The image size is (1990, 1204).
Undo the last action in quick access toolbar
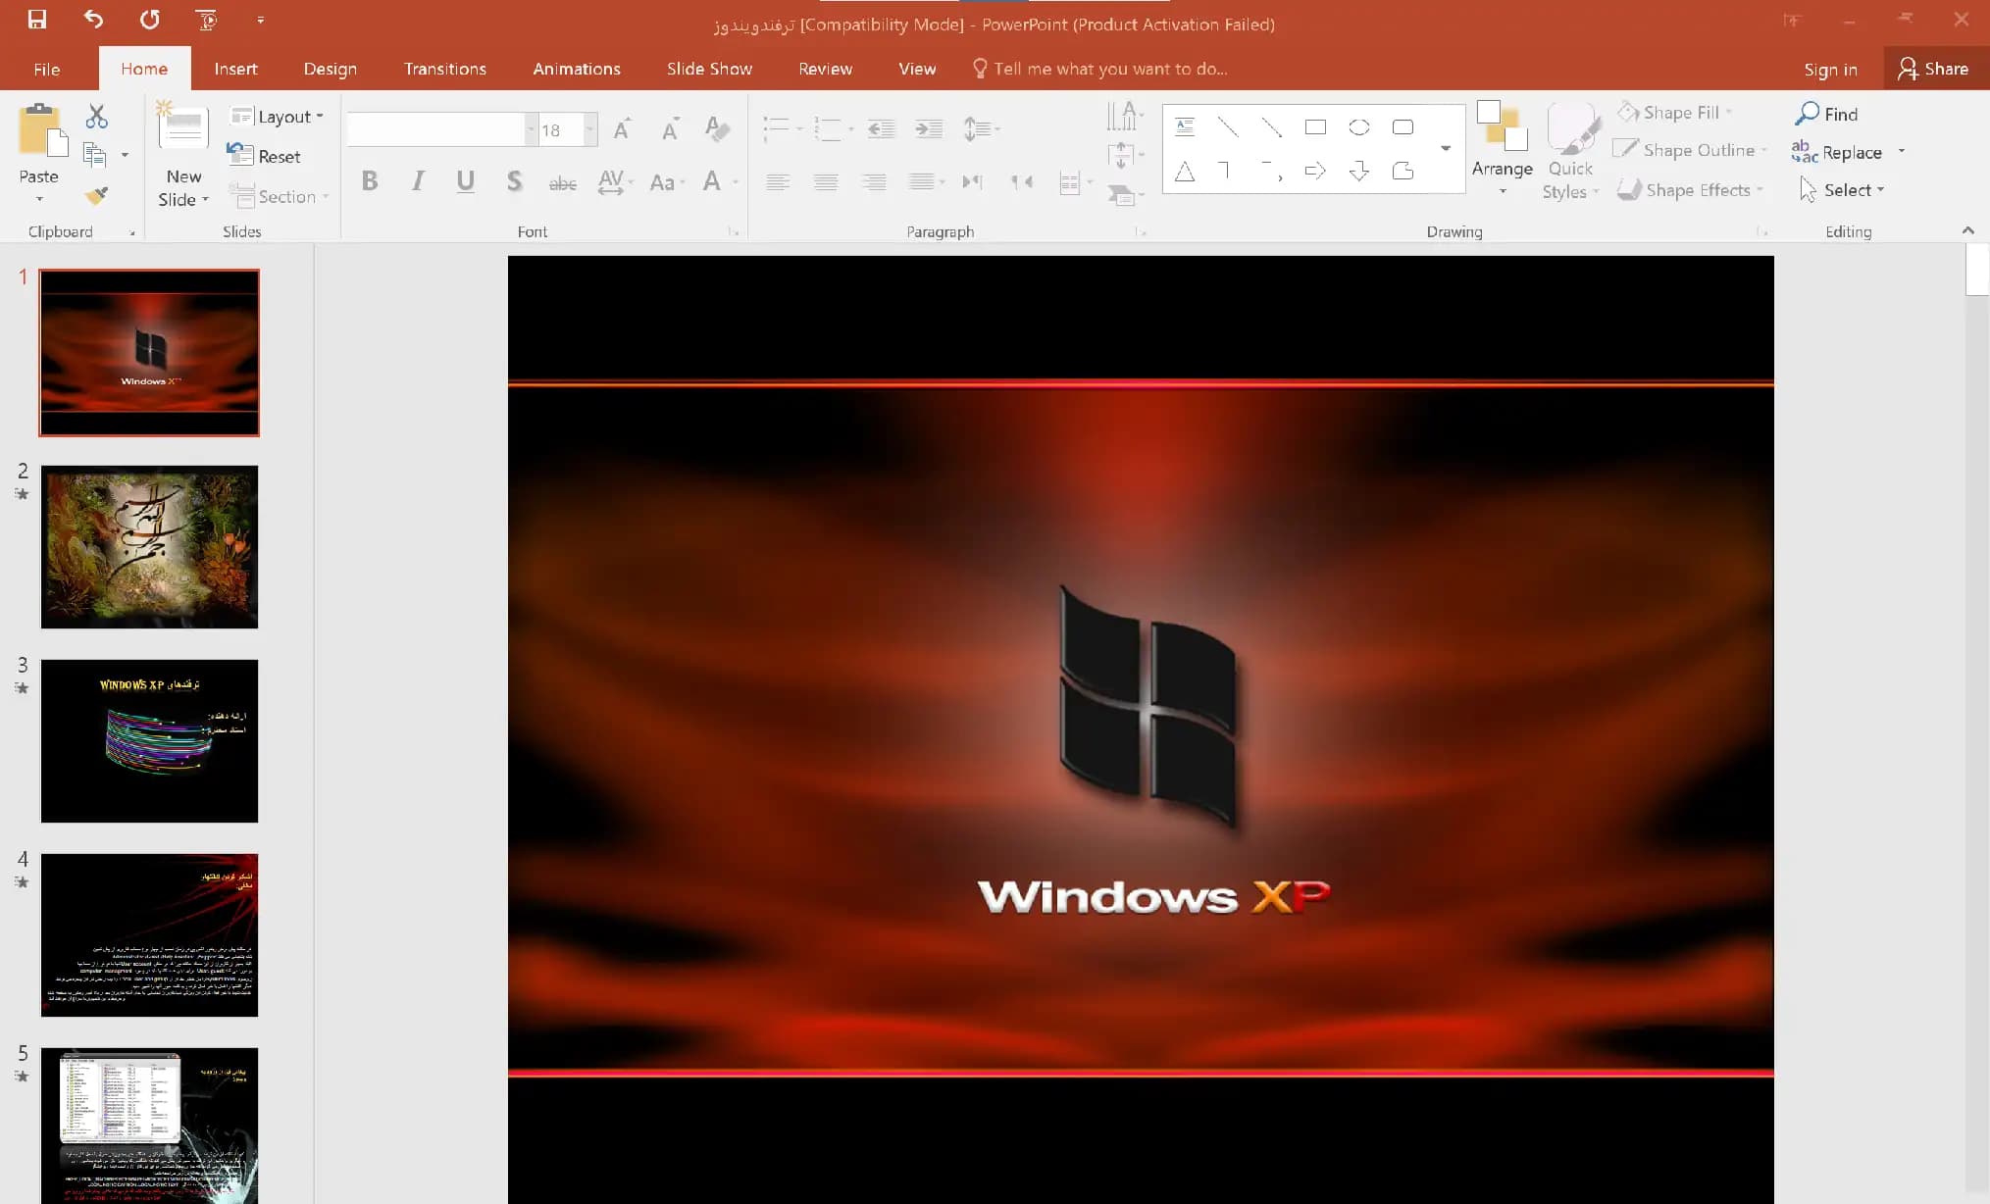pos(93,20)
